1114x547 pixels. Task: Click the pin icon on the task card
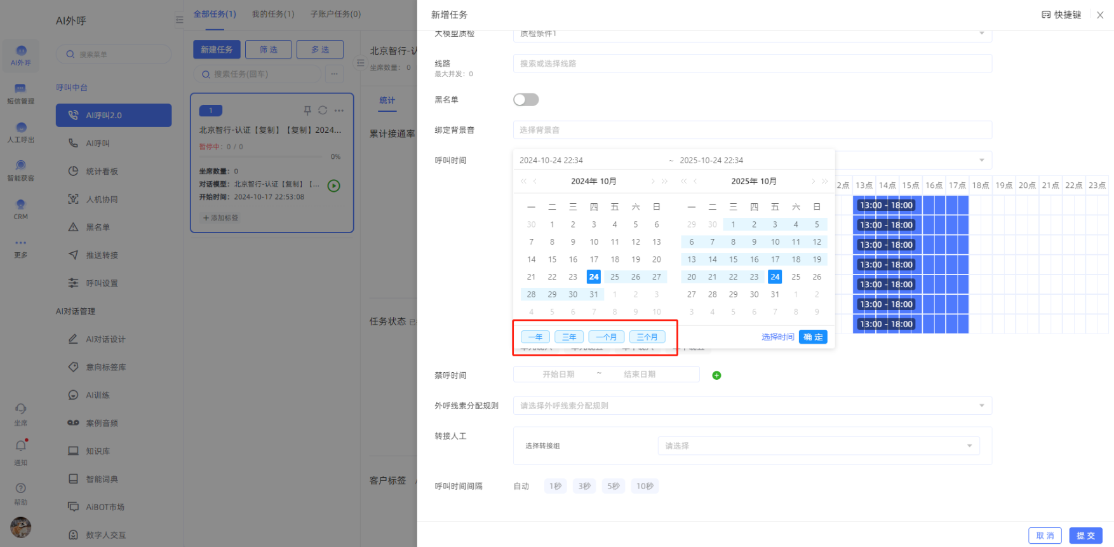pyautogui.click(x=307, y=111)
